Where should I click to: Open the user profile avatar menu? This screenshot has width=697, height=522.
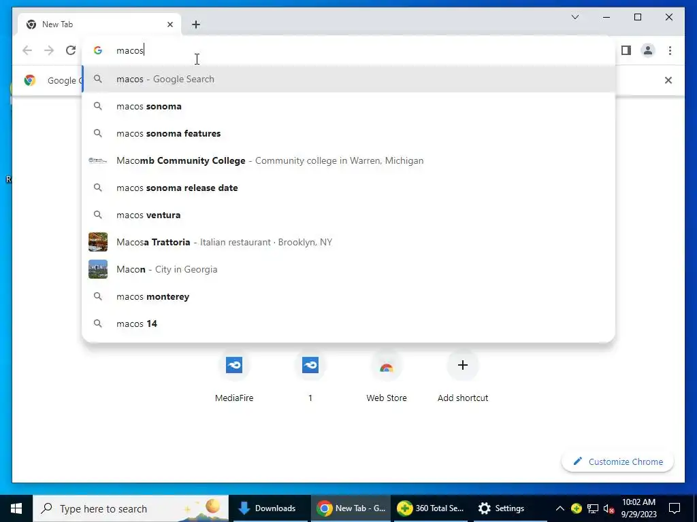pyautogui.click(x=648, y=50)
